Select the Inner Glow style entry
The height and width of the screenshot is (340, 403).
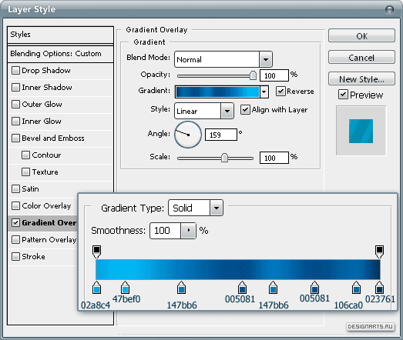tap(60, 121)
